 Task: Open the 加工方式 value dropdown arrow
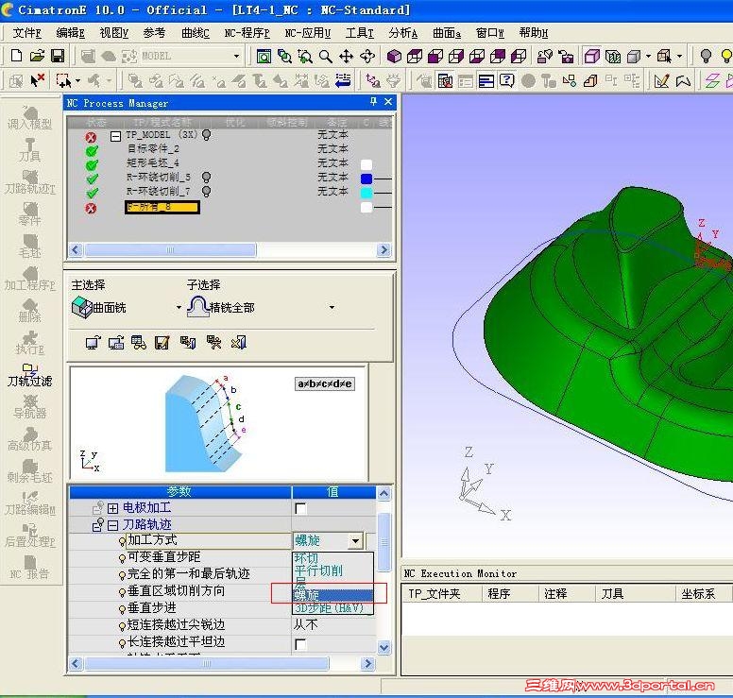pos(356,541)
